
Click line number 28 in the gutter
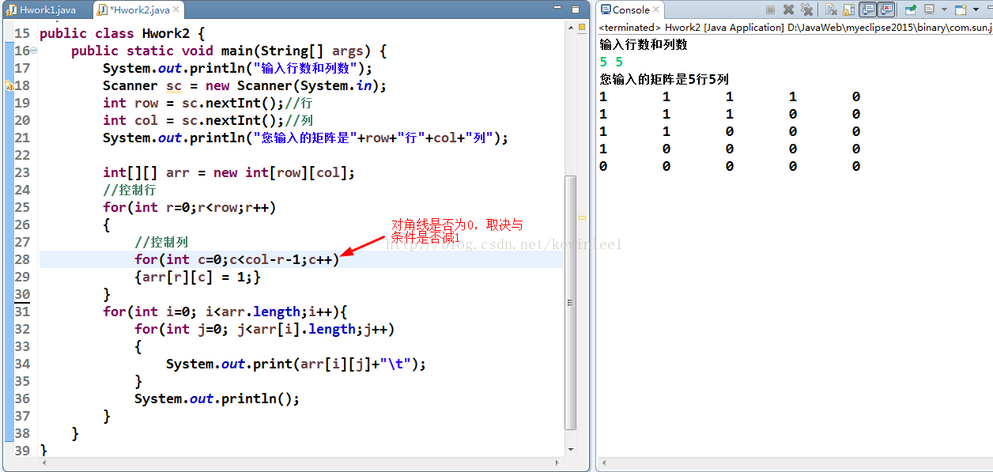(22, 259)
